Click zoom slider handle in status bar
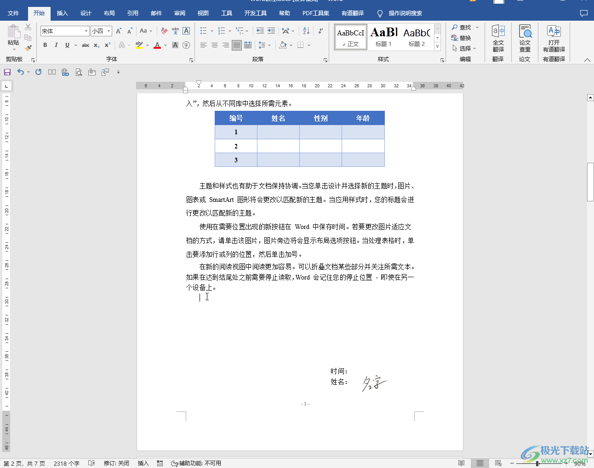Image resolution: width=594 pixels, height=468 pixels. pos(537,463)
